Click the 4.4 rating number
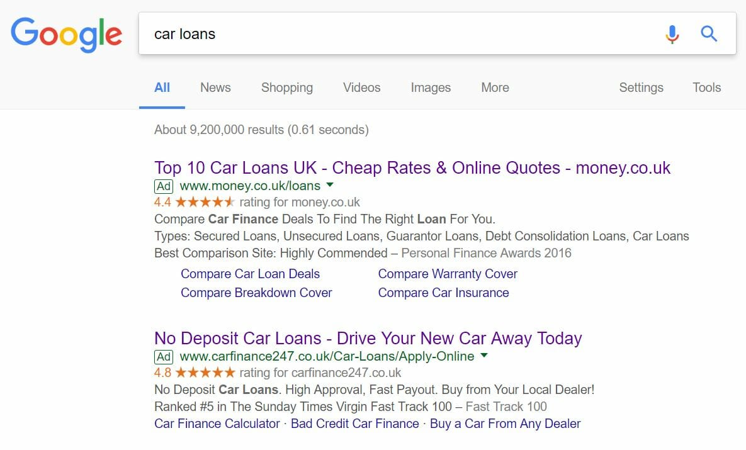746x450 pixels. pos(162,202)
